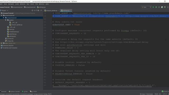Open the View menu
This screenshot has width=169, height=95.
coord(5,4)
